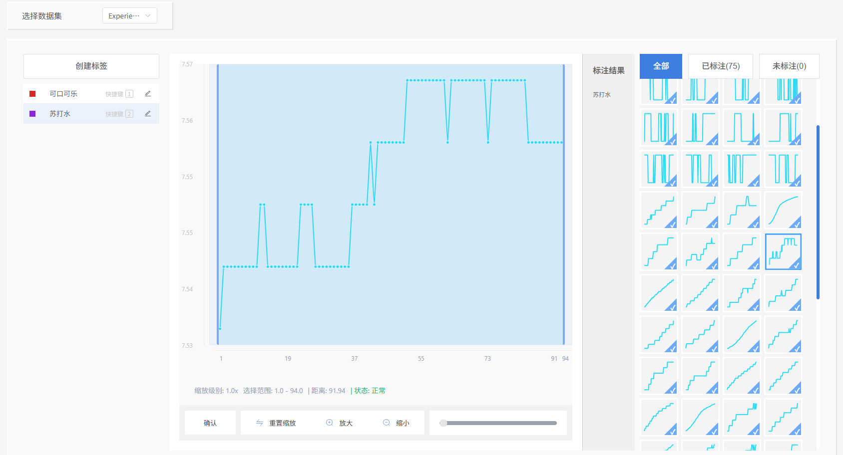This screenshot has height=455, width=843.
Task: Switch to the 全部 tab
Action: pyautogui.click(x=661, y=66)
